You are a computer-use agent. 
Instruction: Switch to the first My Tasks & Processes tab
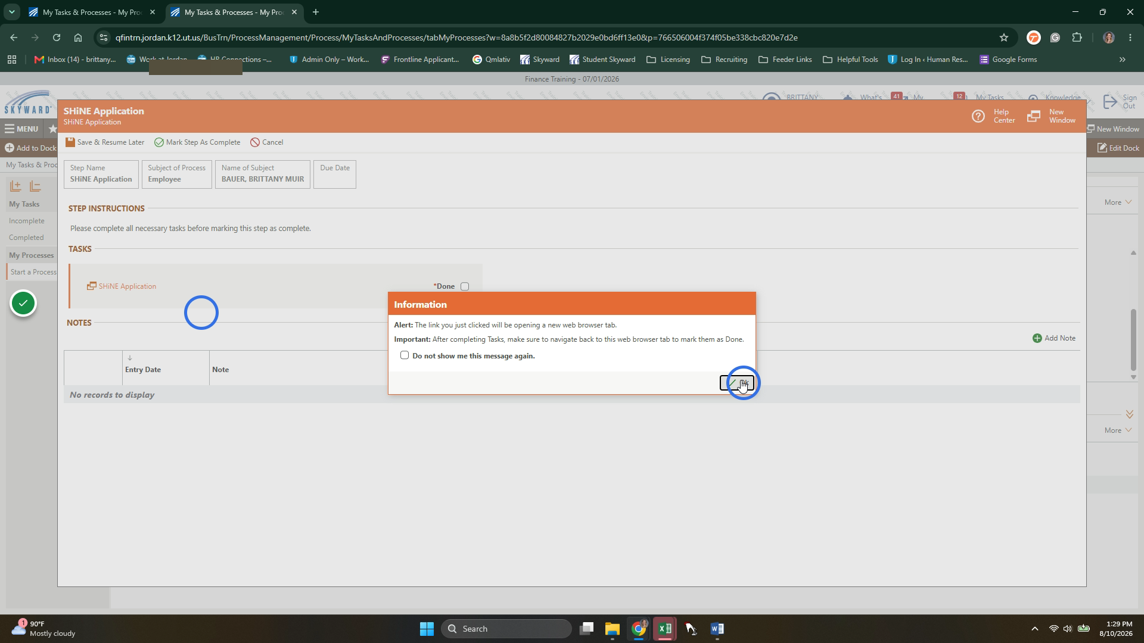tap(92, 12)
